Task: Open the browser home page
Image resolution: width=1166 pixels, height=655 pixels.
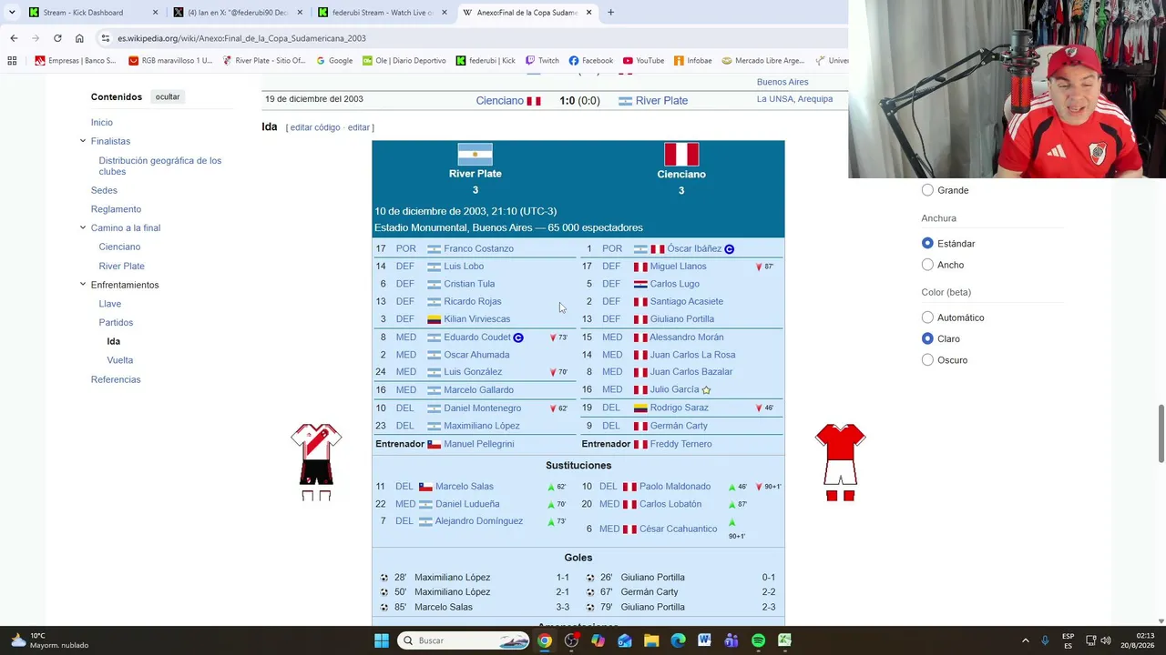Action: point(79,38)
